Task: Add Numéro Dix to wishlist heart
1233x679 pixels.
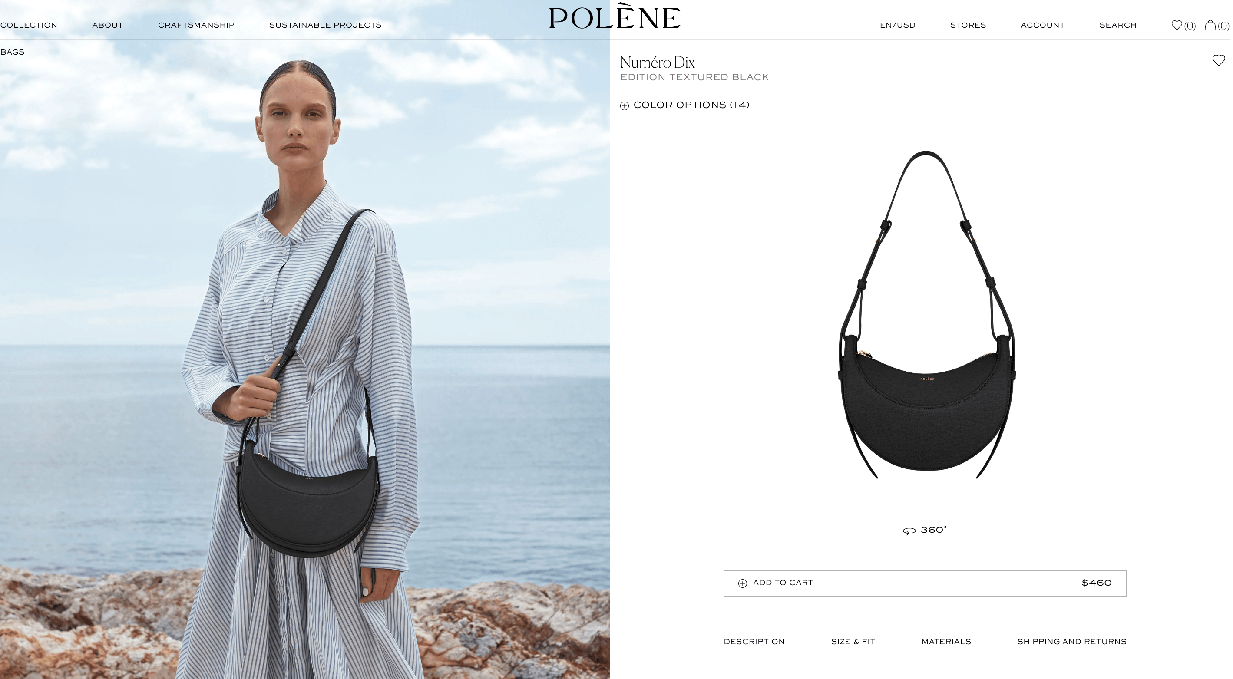Action: click(x=1218, y=60)
